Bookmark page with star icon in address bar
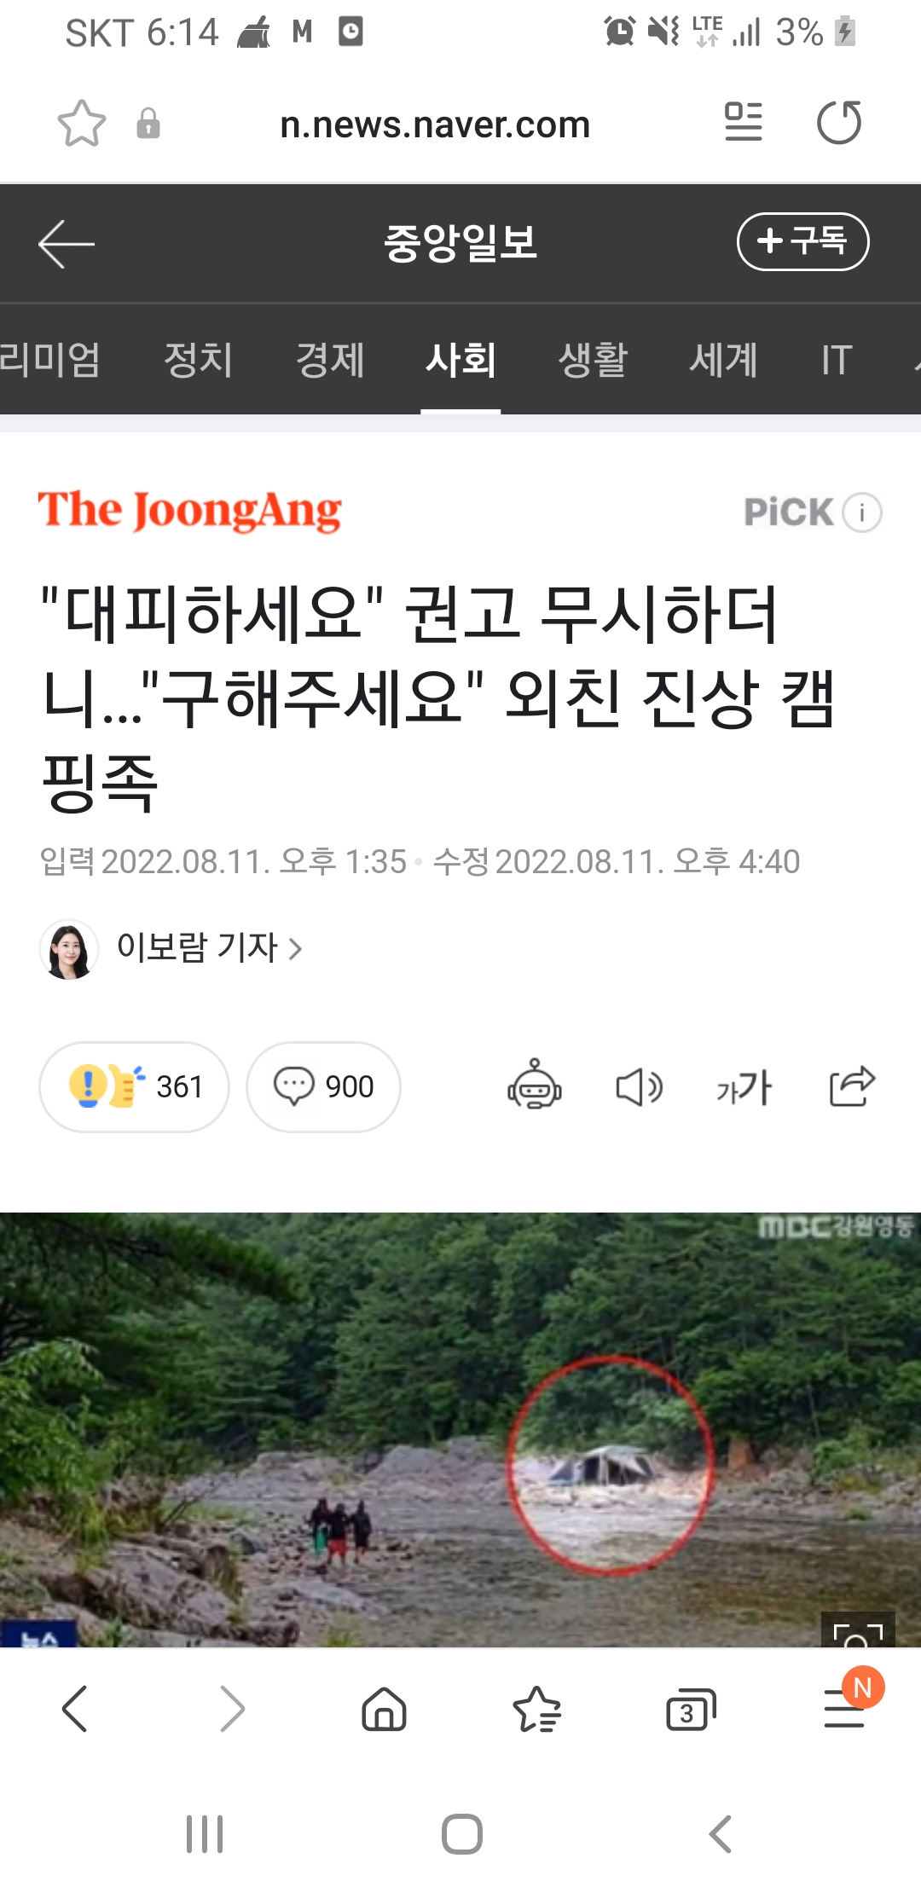Viewport: 921px width, 1893px height. pos(82,124)
